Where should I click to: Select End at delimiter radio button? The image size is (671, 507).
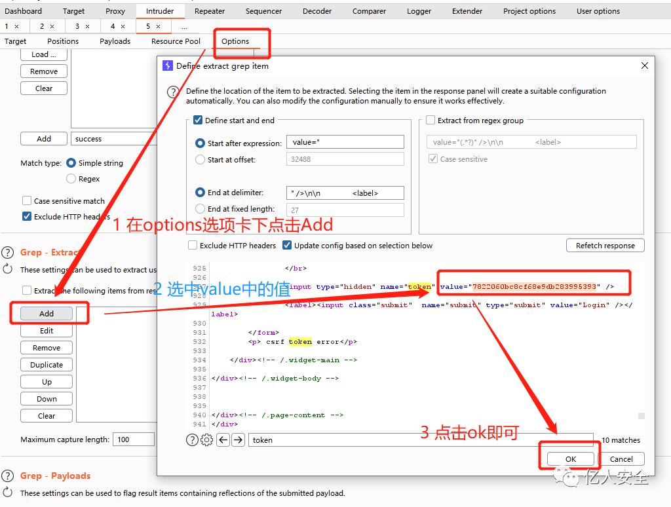point(200,193)
